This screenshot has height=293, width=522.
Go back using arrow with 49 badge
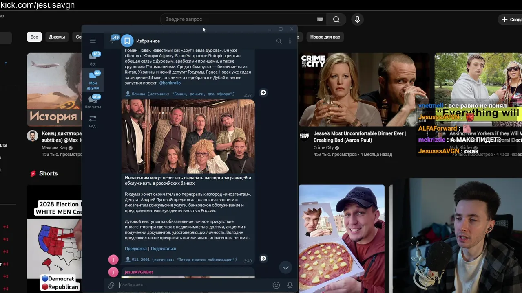pos(113,40)
